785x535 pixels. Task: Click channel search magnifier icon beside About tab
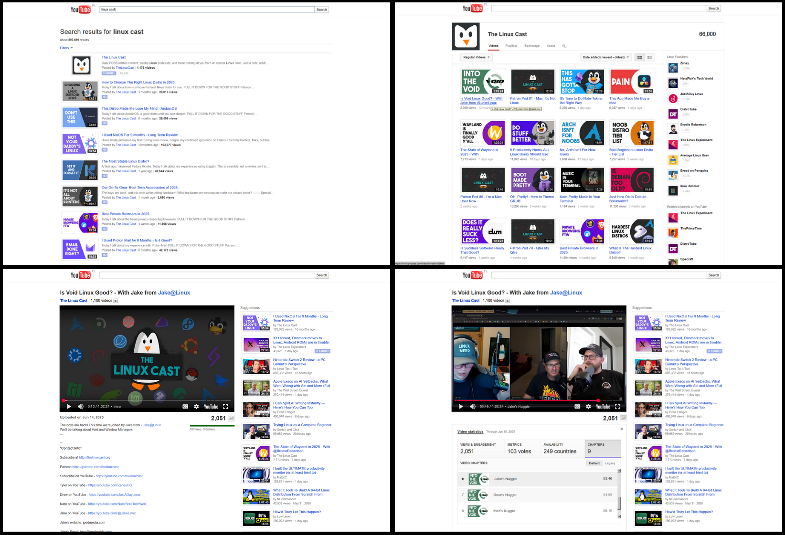pos(564,46)
